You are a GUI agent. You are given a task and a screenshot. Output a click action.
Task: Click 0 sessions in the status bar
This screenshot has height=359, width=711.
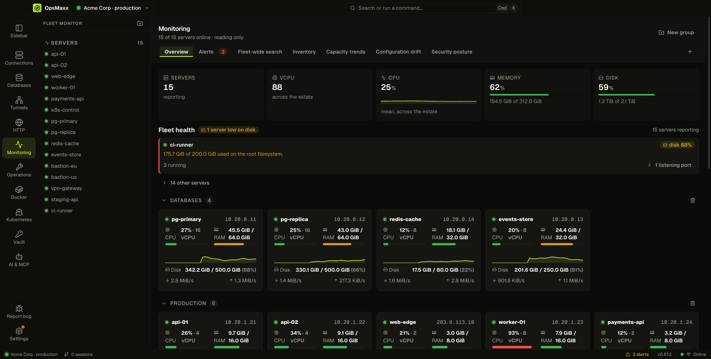tap(78, 354)
